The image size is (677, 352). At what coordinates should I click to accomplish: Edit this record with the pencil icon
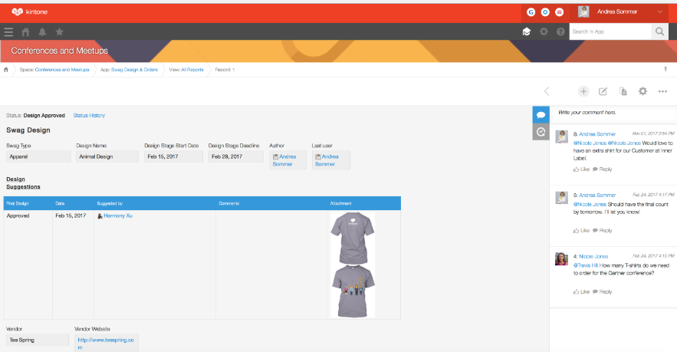coord(603,91)
